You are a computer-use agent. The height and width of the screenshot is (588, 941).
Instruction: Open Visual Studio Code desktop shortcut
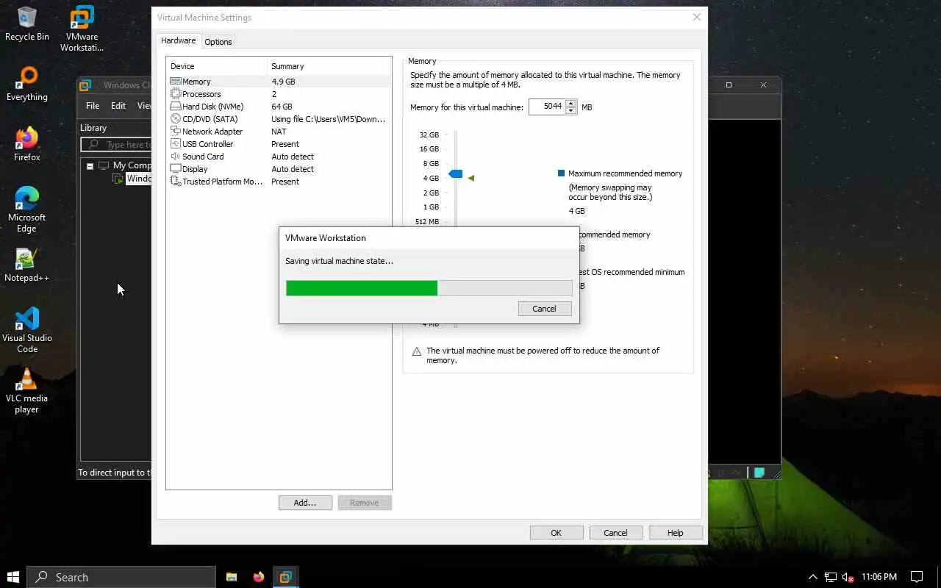click(27, 330)
